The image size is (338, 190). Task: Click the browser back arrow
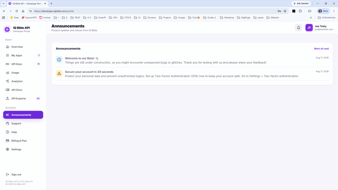point(4,11)
